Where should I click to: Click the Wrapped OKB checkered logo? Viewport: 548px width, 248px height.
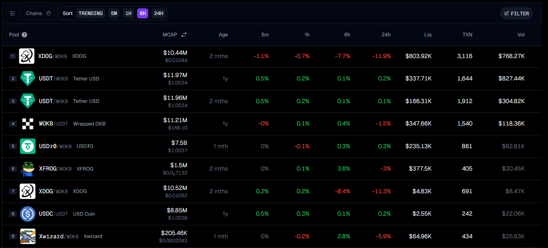(x=28, y=124)
